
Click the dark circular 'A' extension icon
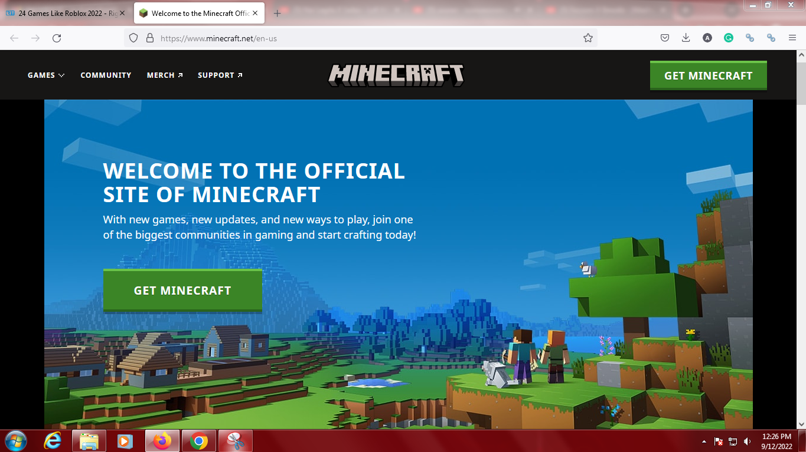click(707, 38)
